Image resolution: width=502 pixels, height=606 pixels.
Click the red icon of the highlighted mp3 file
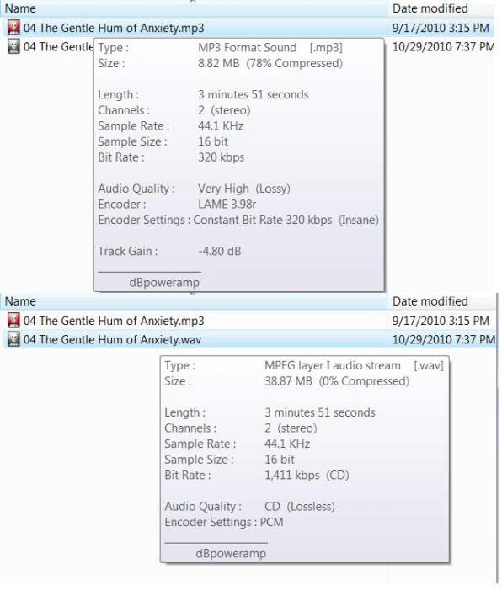(13, 28)
